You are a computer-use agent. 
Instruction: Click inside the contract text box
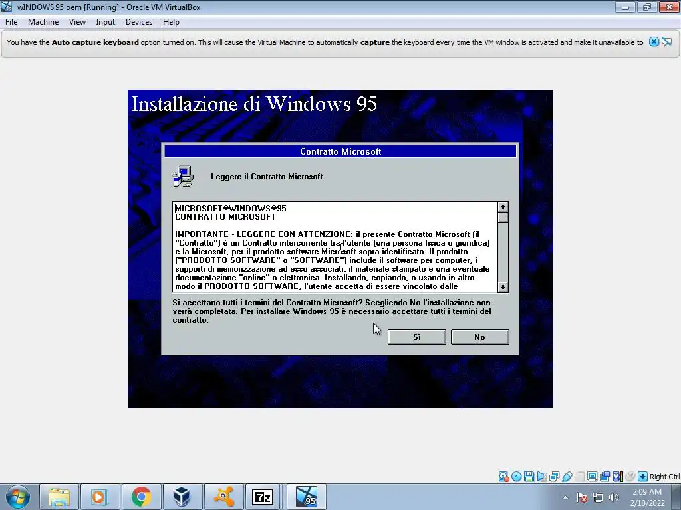coord(335,247)
